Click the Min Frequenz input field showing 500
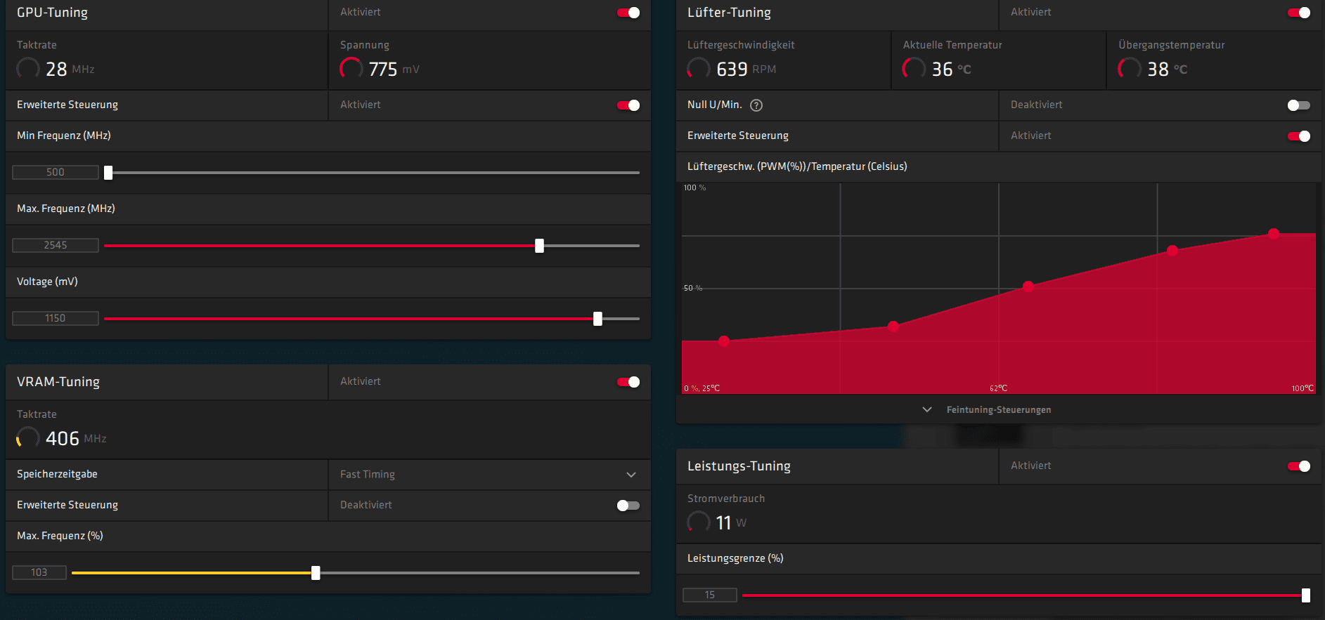This screenshot has width=1325, height=620. (x=56, y=172)
